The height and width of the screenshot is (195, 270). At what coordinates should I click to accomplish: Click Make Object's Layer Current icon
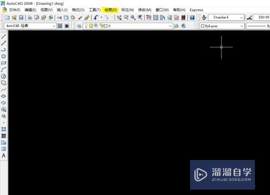click(177, 26)
